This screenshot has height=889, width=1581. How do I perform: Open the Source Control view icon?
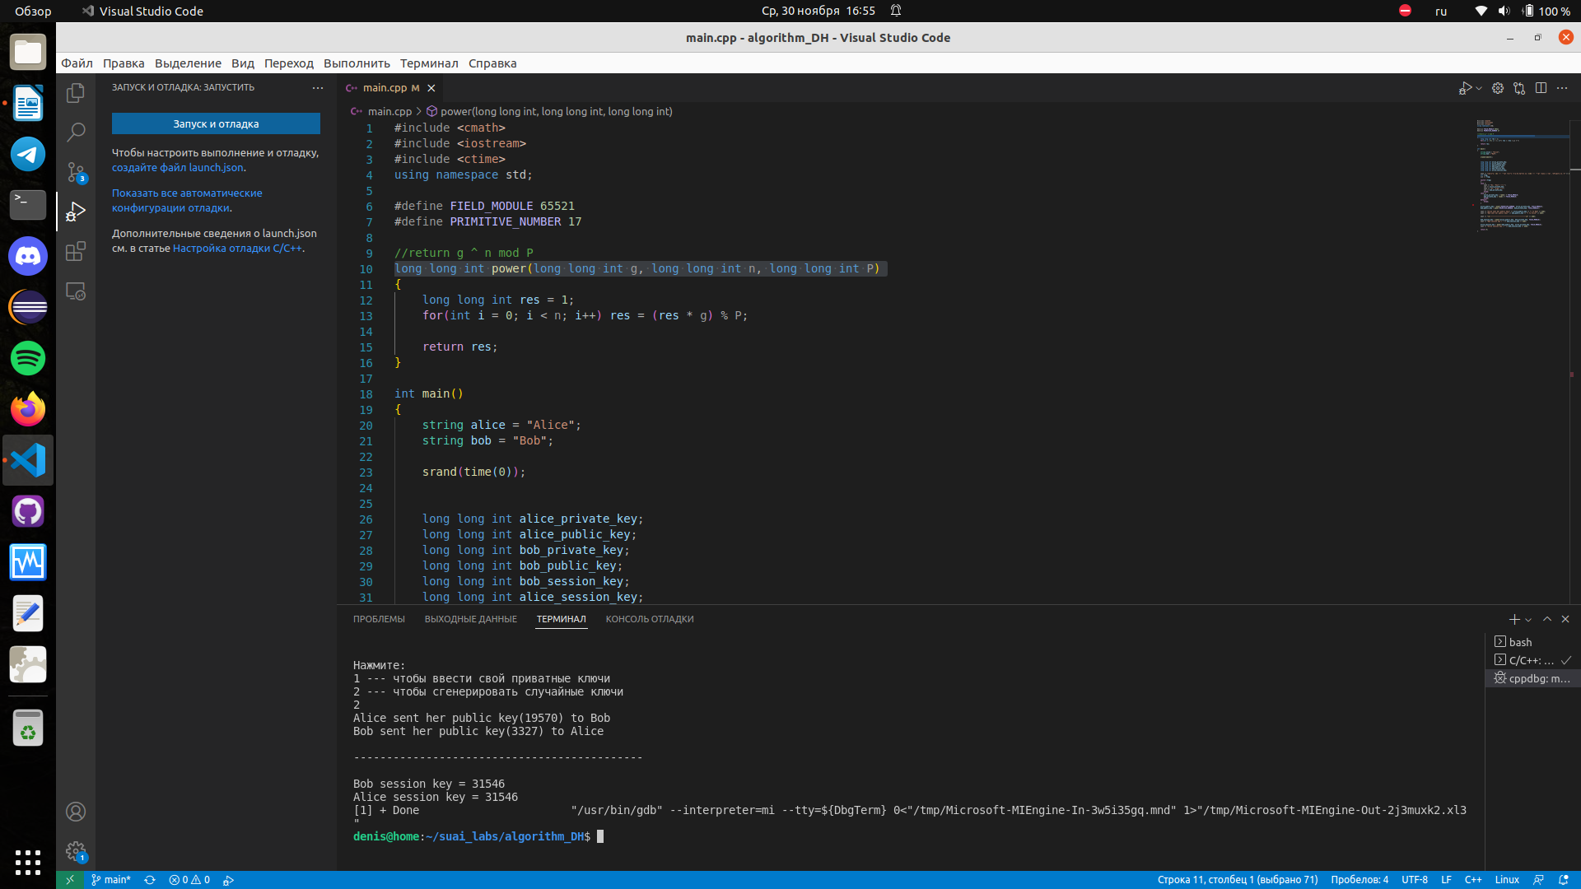tap(76, 171)
